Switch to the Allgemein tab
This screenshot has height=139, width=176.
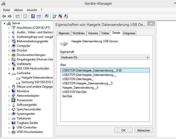click(x=64, y=33)
